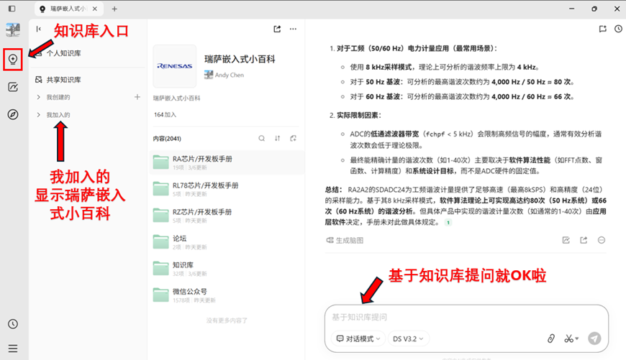Click the paperclip attachment icon in chat box
This screenshot has height=360, width=626.
[x=551, y=338]
